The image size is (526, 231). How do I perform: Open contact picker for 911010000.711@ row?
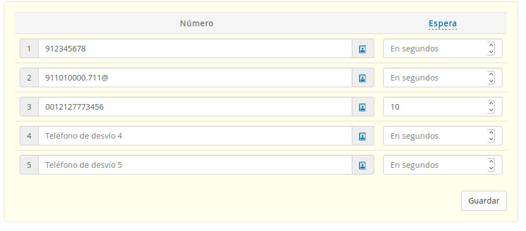362,78
